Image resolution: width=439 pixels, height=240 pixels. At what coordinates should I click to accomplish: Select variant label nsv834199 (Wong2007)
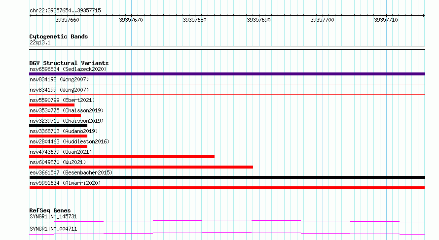[x=59, y=90]
